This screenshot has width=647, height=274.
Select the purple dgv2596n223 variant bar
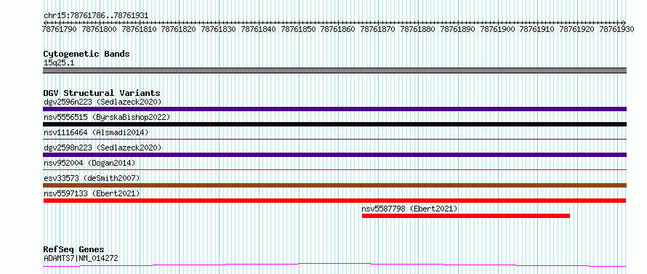point(334,109)
